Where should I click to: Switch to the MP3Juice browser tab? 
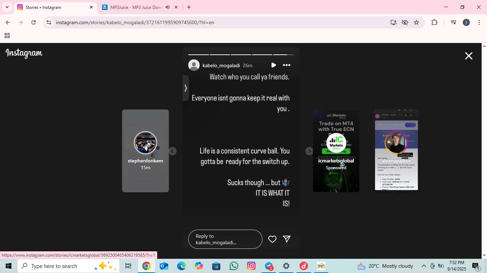pyautogui.click(x=135, y=7)
